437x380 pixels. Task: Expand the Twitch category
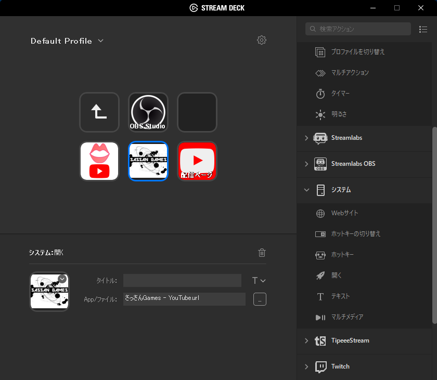click(x=306, y=366)
